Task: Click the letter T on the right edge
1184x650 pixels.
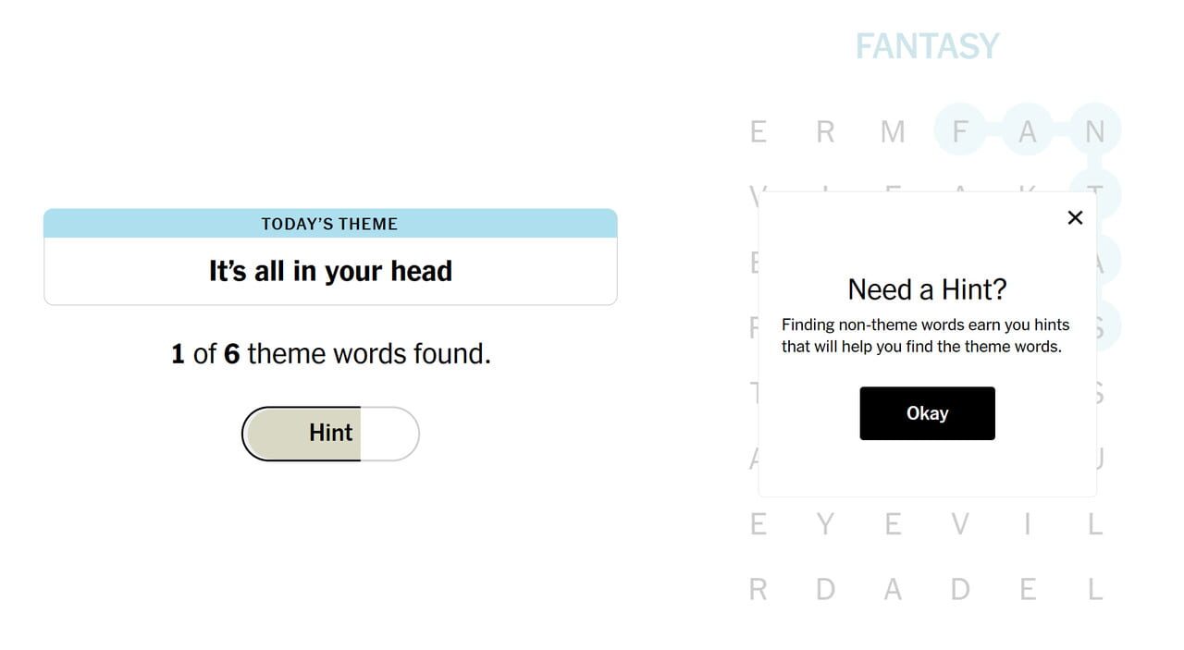Action: point(1095,195)
